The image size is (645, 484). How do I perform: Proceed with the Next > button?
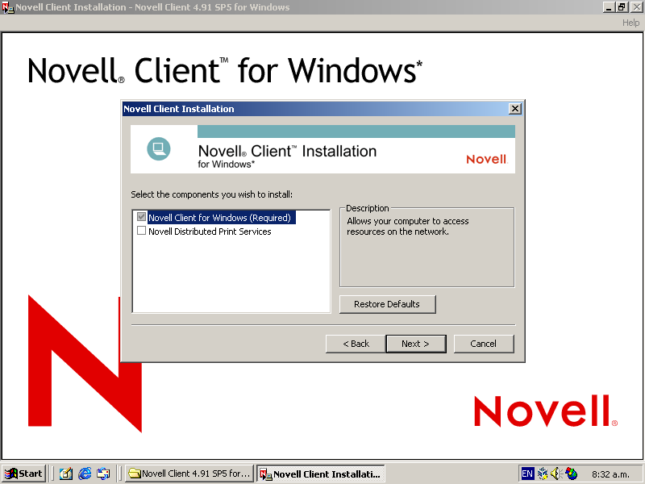point(415,344)
